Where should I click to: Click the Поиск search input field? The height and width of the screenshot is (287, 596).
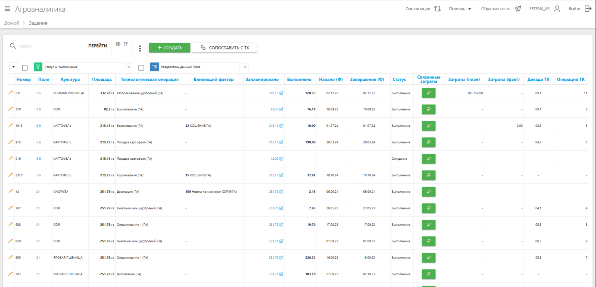tap(52, 46)
